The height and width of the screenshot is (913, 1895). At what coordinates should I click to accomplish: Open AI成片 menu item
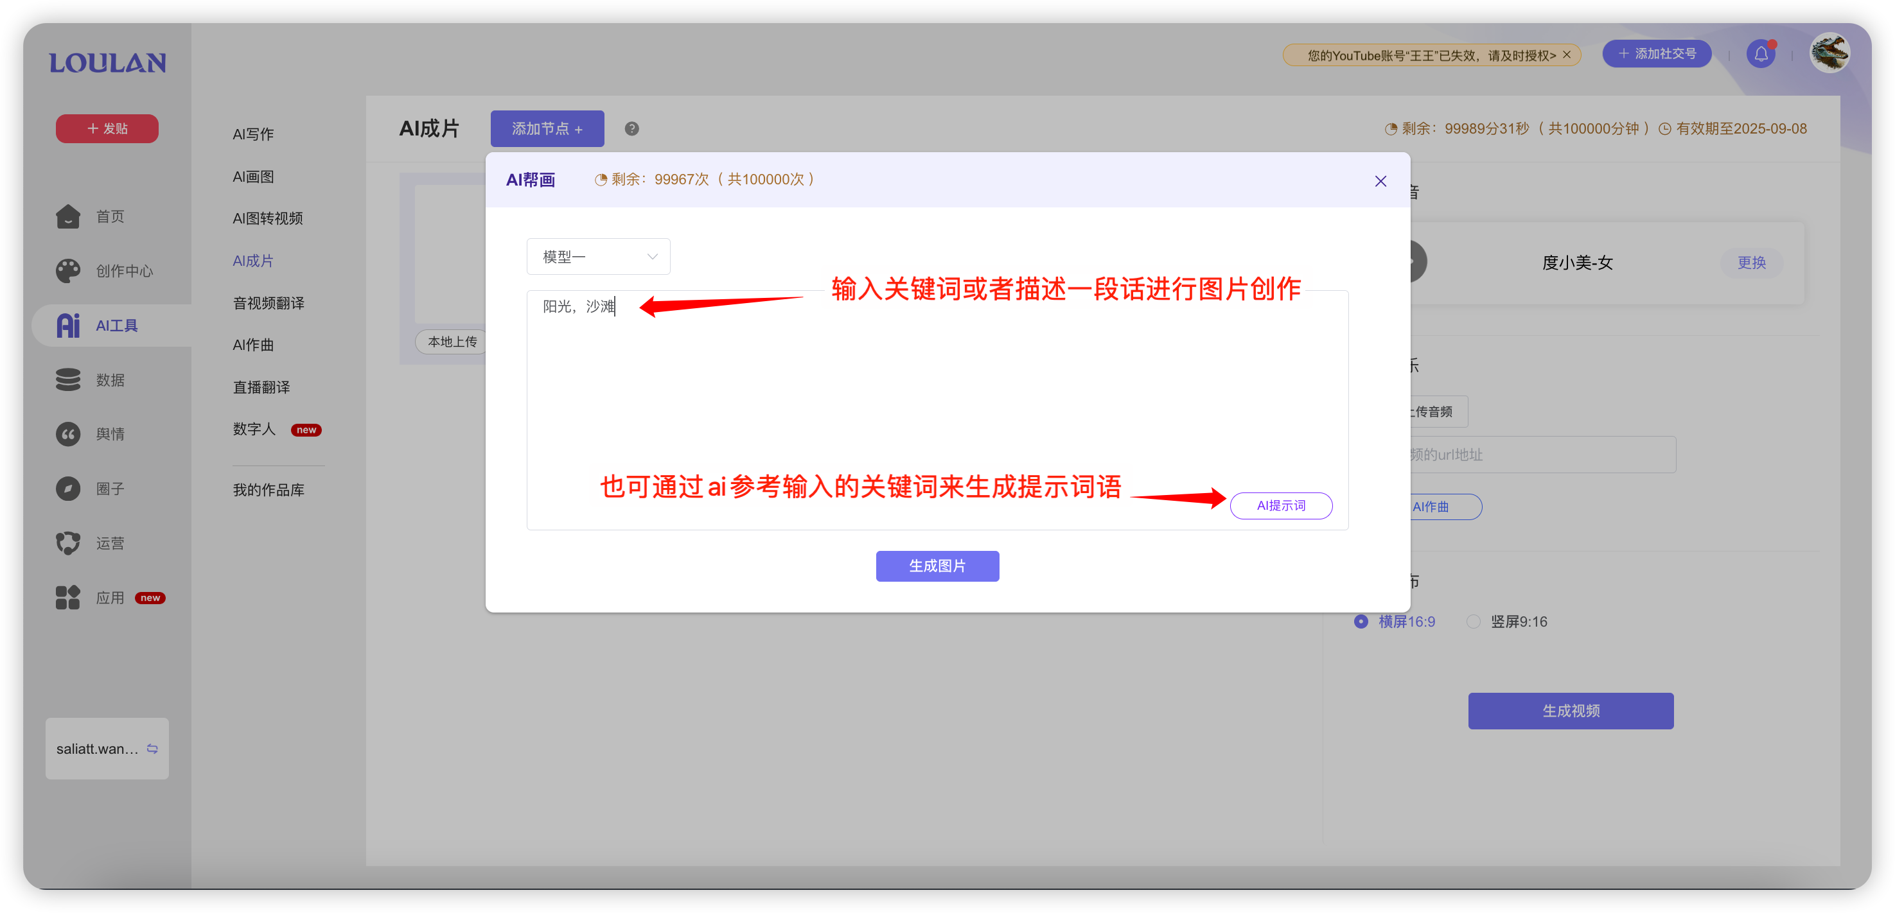coord(253,260)
